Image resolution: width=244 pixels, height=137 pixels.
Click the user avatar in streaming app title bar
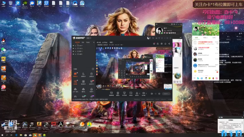[x=149, y=38]
